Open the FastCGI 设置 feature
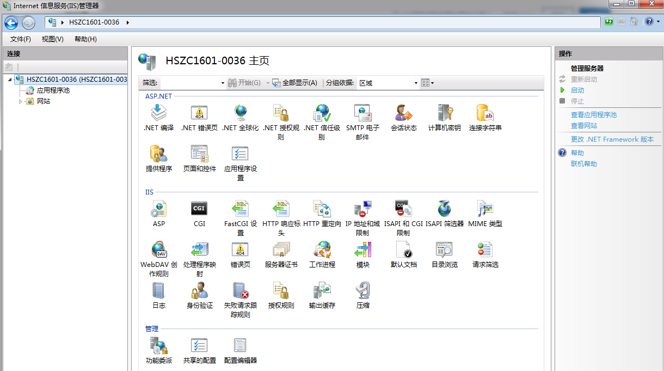 pyautogui.click(x=240, y=218)
